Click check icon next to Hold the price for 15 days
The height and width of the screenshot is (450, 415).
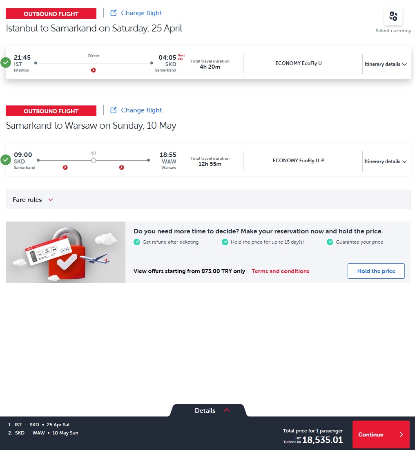(225, 242)
